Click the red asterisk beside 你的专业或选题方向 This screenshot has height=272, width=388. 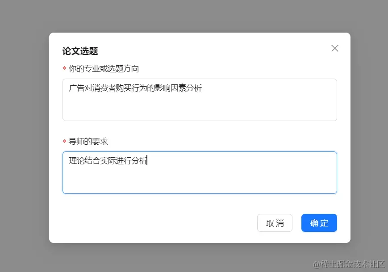(63, 69)
